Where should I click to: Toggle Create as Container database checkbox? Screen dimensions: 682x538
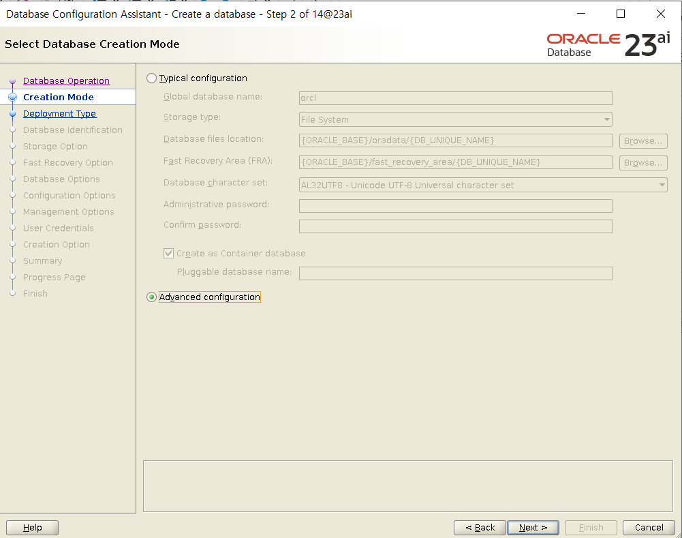click(168, 254)
